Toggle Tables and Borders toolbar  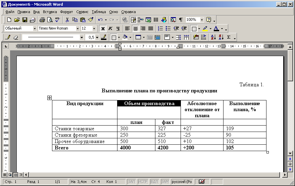coord(133,20)
